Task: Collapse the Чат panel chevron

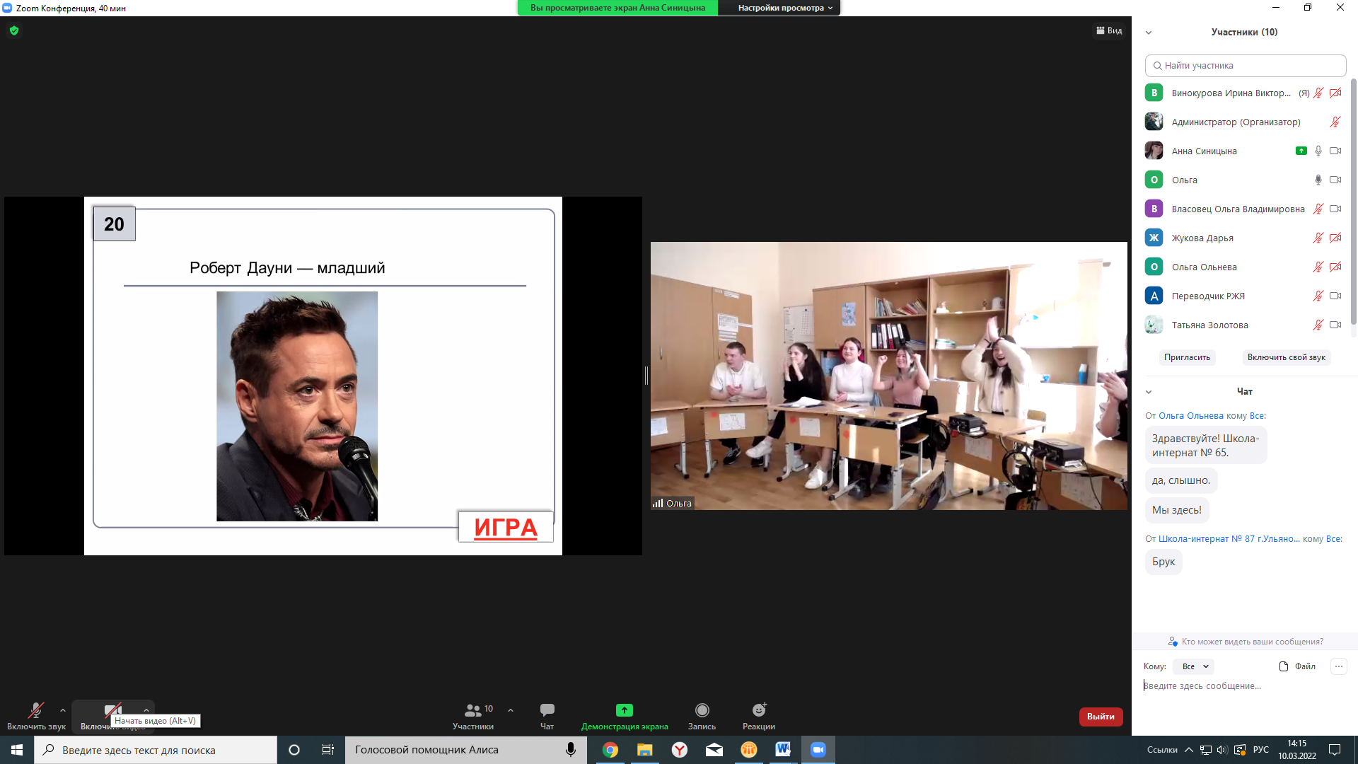Action: pos(1149,392)
